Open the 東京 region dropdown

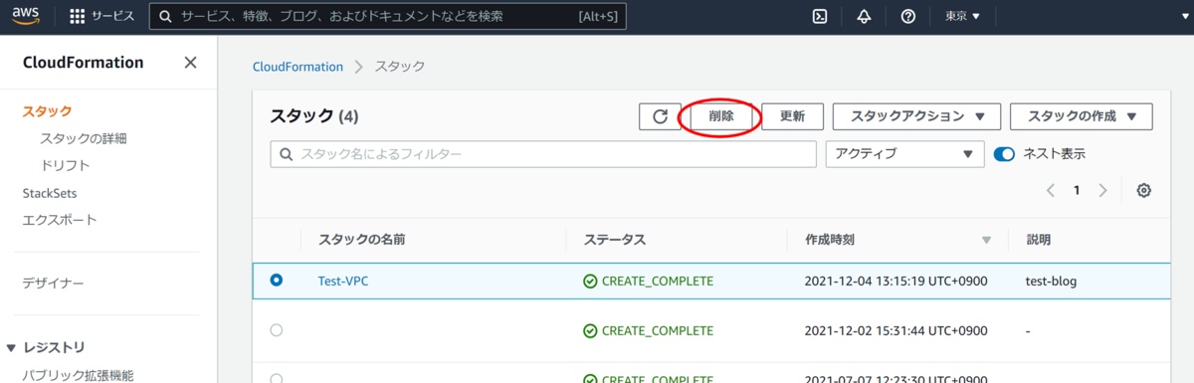tap(962, 16)
